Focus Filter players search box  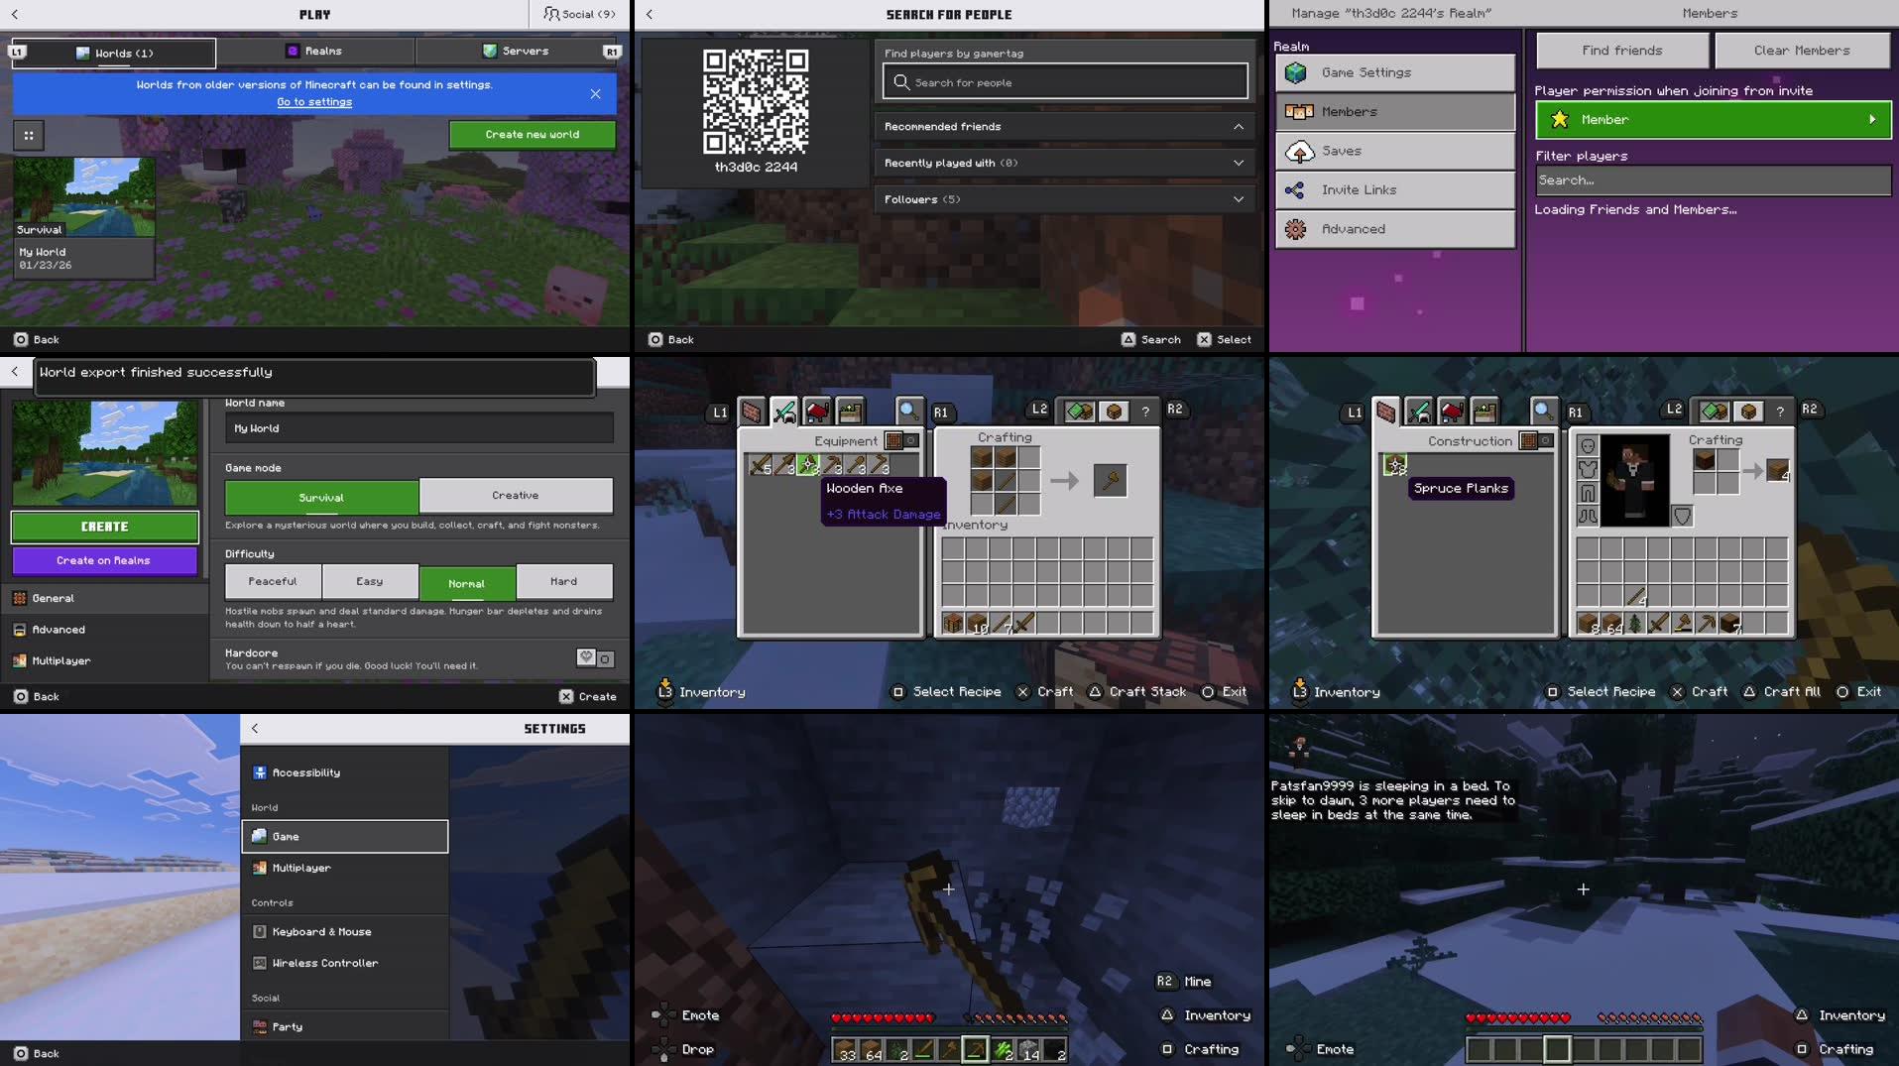coord(1713,180)
